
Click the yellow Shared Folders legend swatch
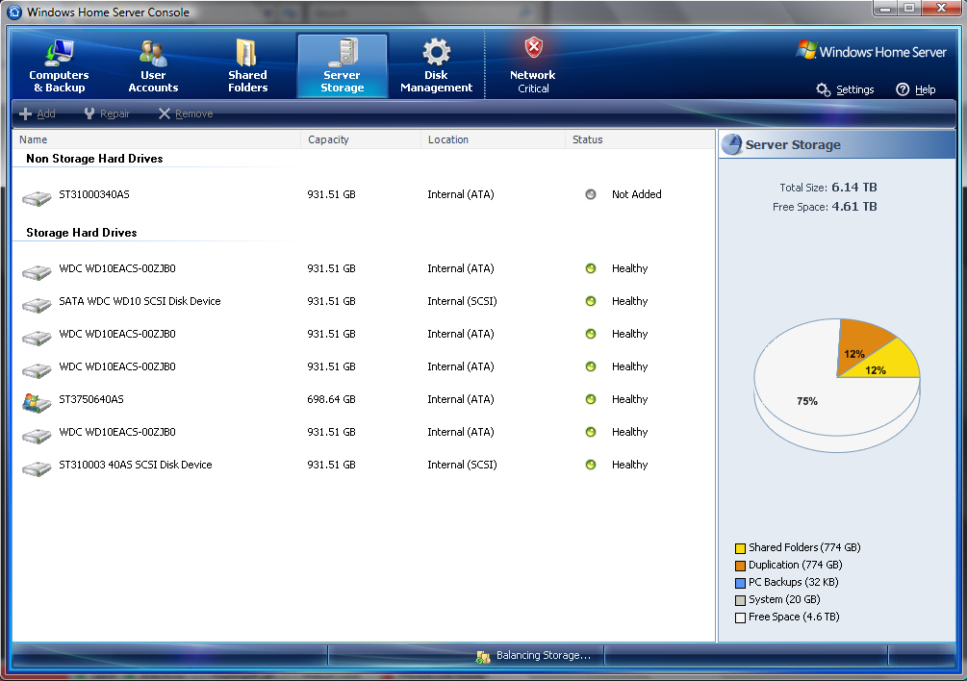[740, 548]
